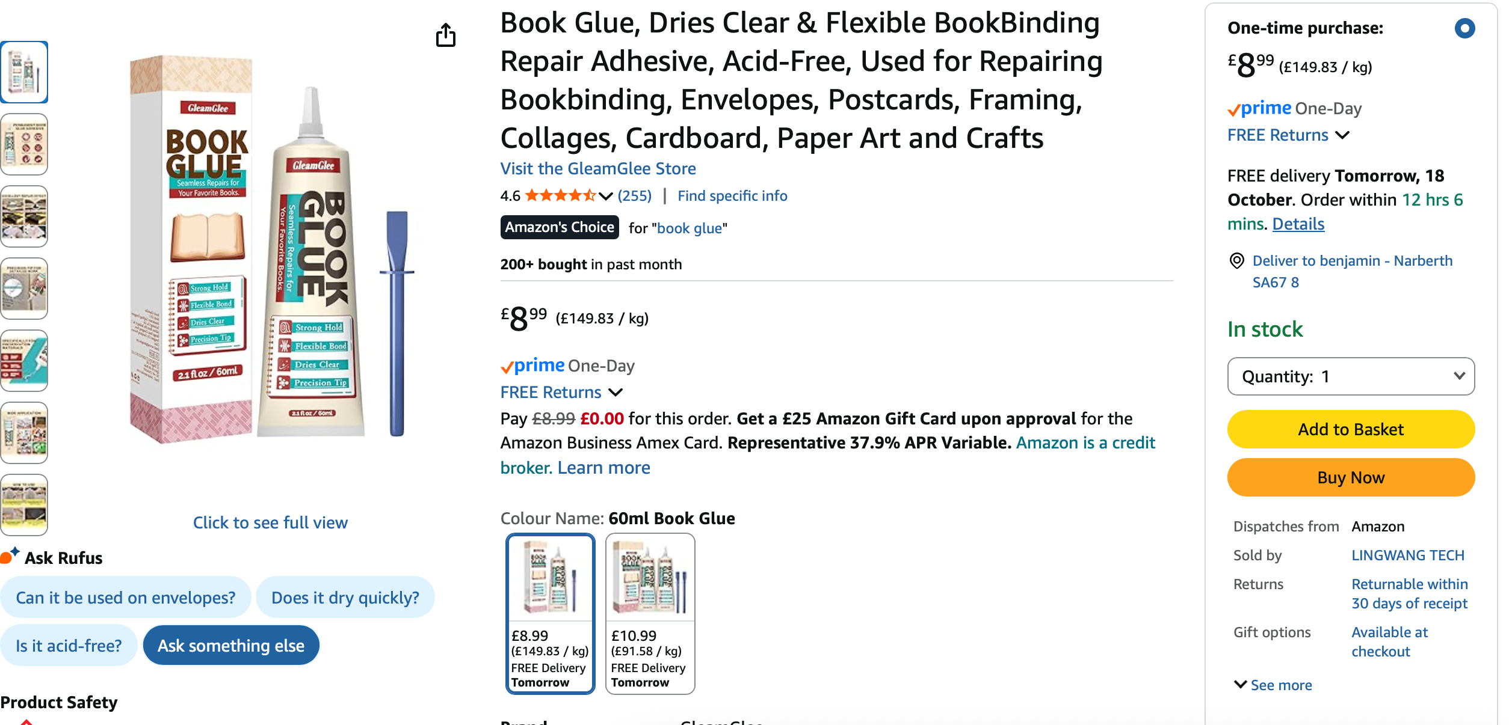Click the Add to Basket button
The image size is (1509, 725).
pos(1351,429)
